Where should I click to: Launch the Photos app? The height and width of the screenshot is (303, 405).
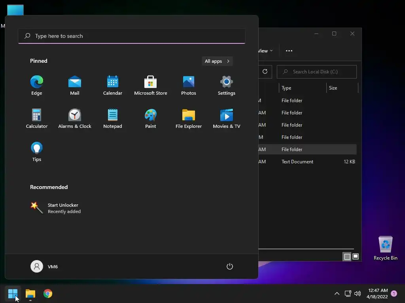tap(189, 86)
